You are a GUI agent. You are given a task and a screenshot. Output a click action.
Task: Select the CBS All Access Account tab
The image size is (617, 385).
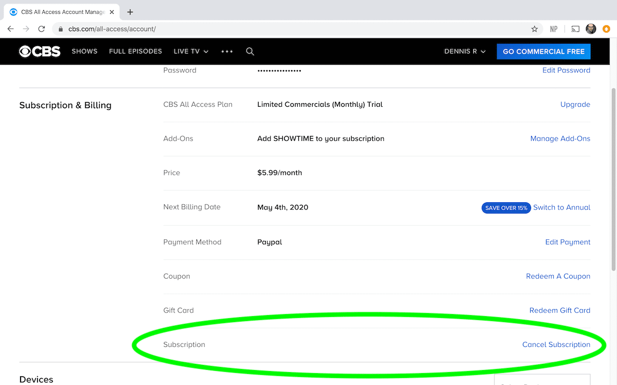[62, 12]
